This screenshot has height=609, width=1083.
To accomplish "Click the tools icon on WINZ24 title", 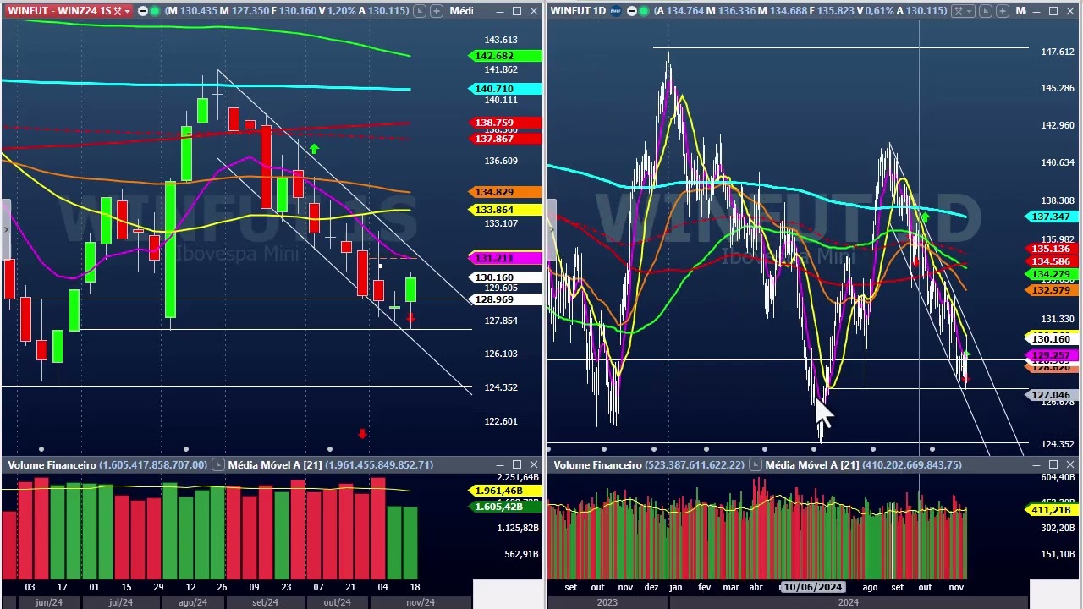I will tap(118, 11).
